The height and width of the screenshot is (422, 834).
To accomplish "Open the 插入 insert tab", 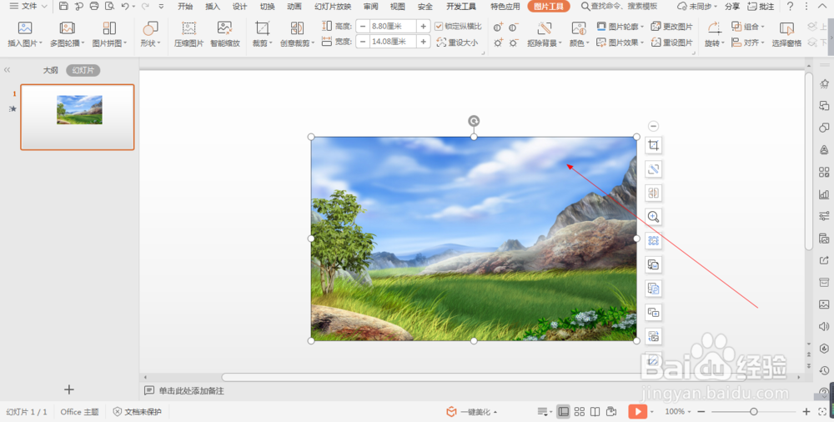I will point(212,7).
